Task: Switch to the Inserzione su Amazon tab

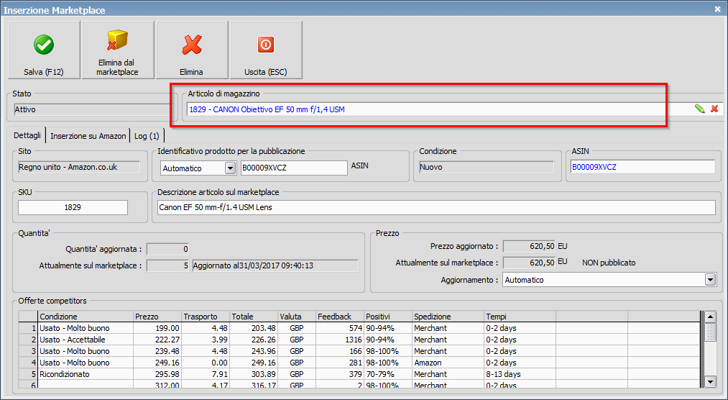Action: tap(88, 135)
